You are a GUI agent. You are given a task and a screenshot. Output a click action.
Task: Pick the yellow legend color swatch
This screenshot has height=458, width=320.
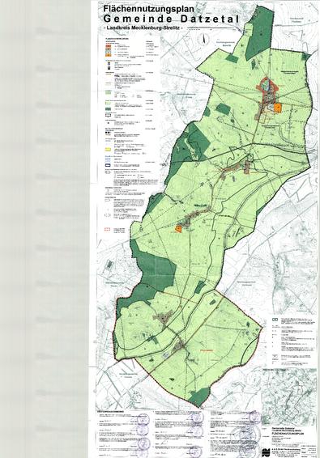(x=108, y=149)
